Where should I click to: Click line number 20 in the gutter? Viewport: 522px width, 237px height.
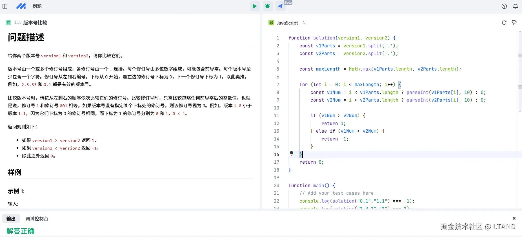[x=276, y=185]
